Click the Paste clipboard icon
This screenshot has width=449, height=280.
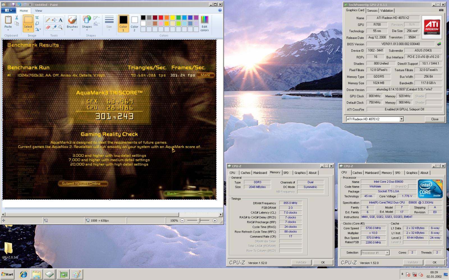click(x=8, y=20)
